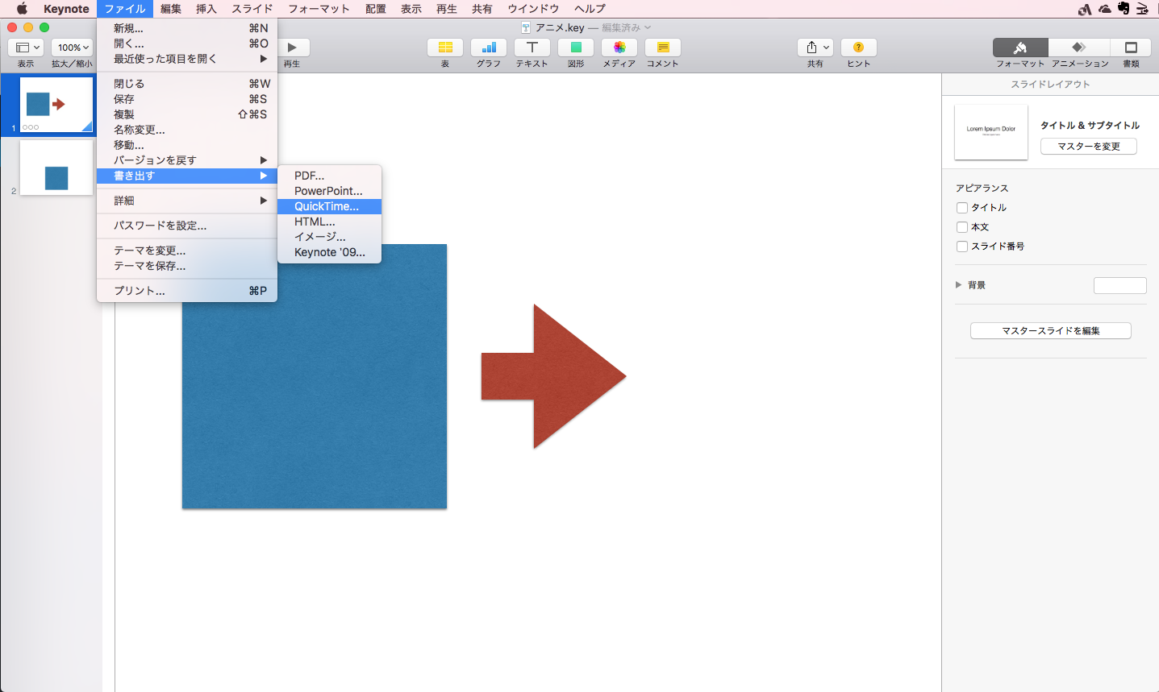1159x692 pixels.
Task: Click the Hint (ヒント) question mark icon
Action: pos(858,48)
